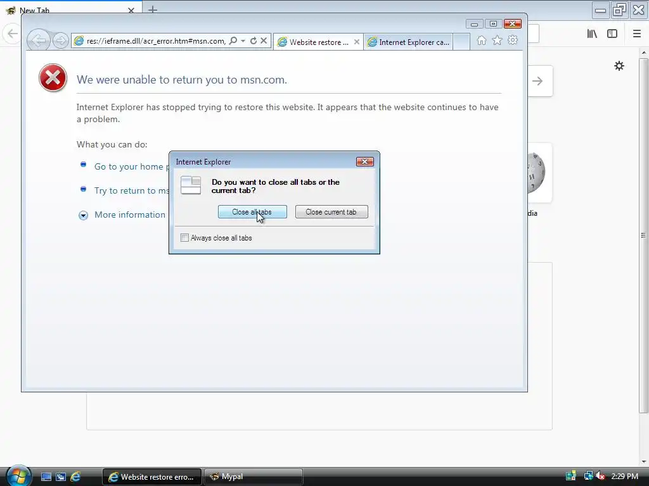This screenshot has height=486, width=649.
Task: Open Mypal new tab settings gear
Action: coord(619,66)
